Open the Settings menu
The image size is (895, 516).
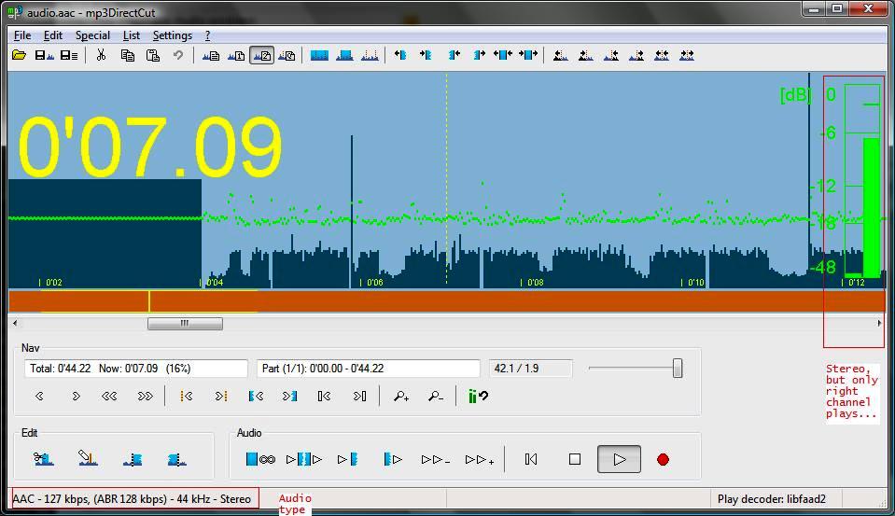pos(172,35)
